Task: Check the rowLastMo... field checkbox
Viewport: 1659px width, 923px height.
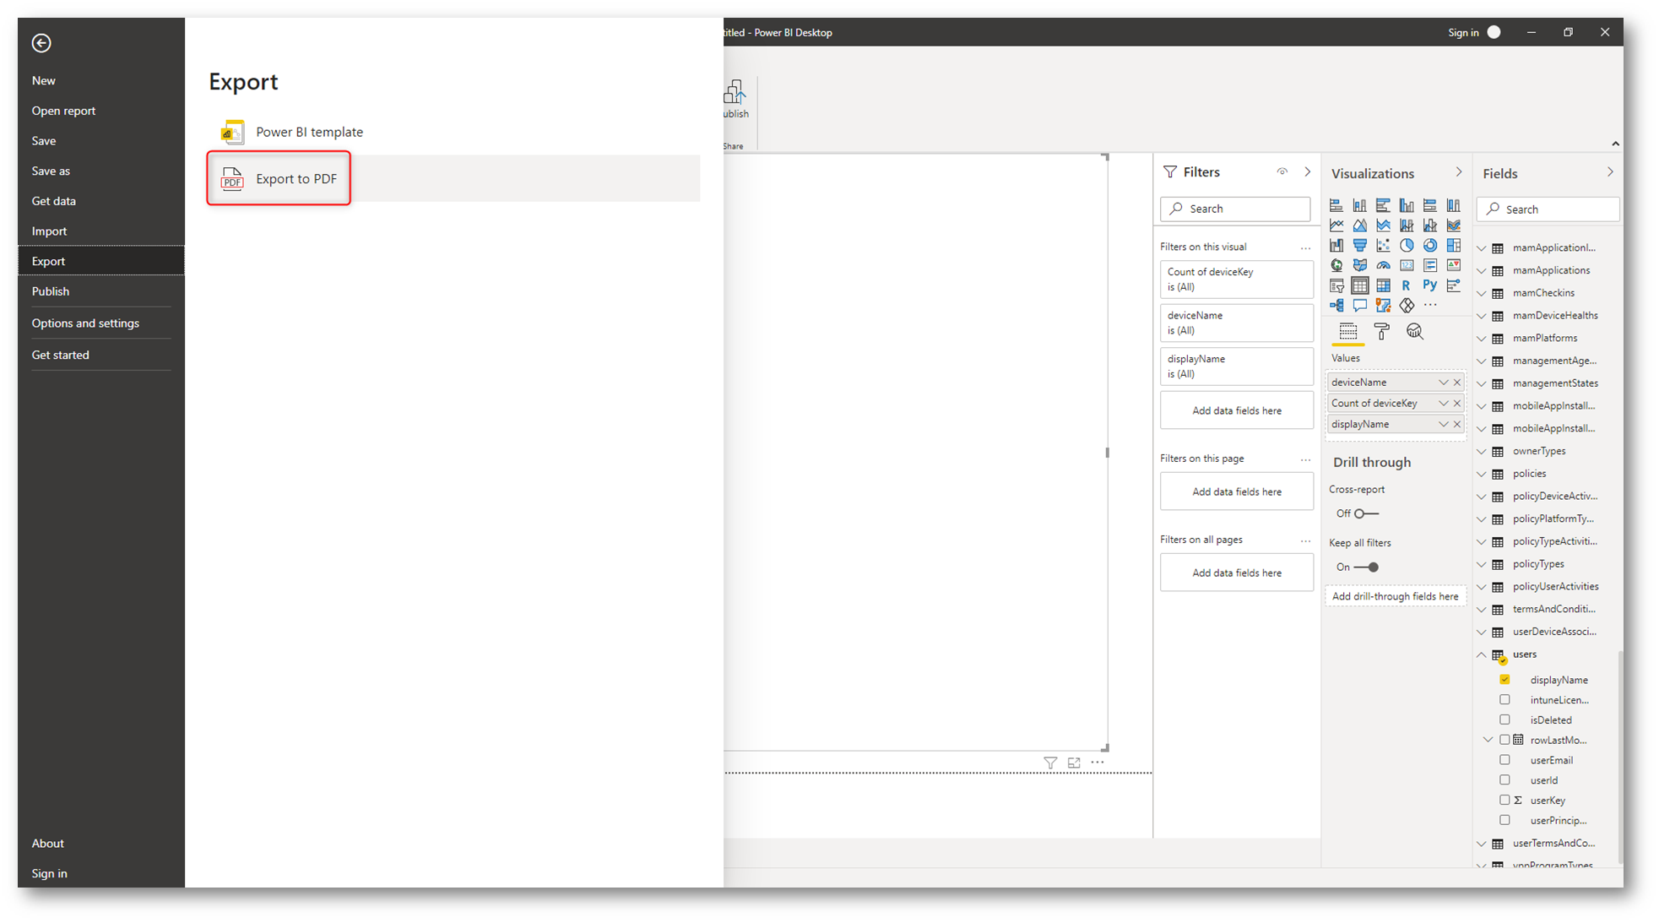Action: coord(1504,740)
